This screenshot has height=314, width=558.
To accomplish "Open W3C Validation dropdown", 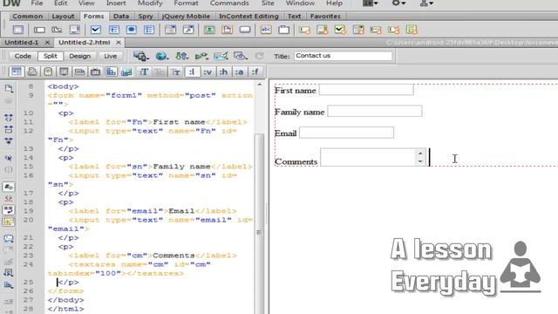I will [201, 56].
